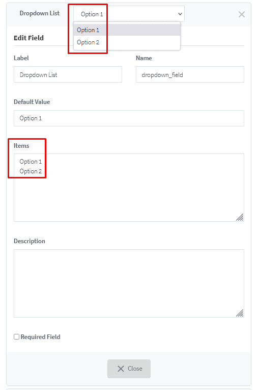
Task: Click the Edit Field heading
Action: pos(28,38)
